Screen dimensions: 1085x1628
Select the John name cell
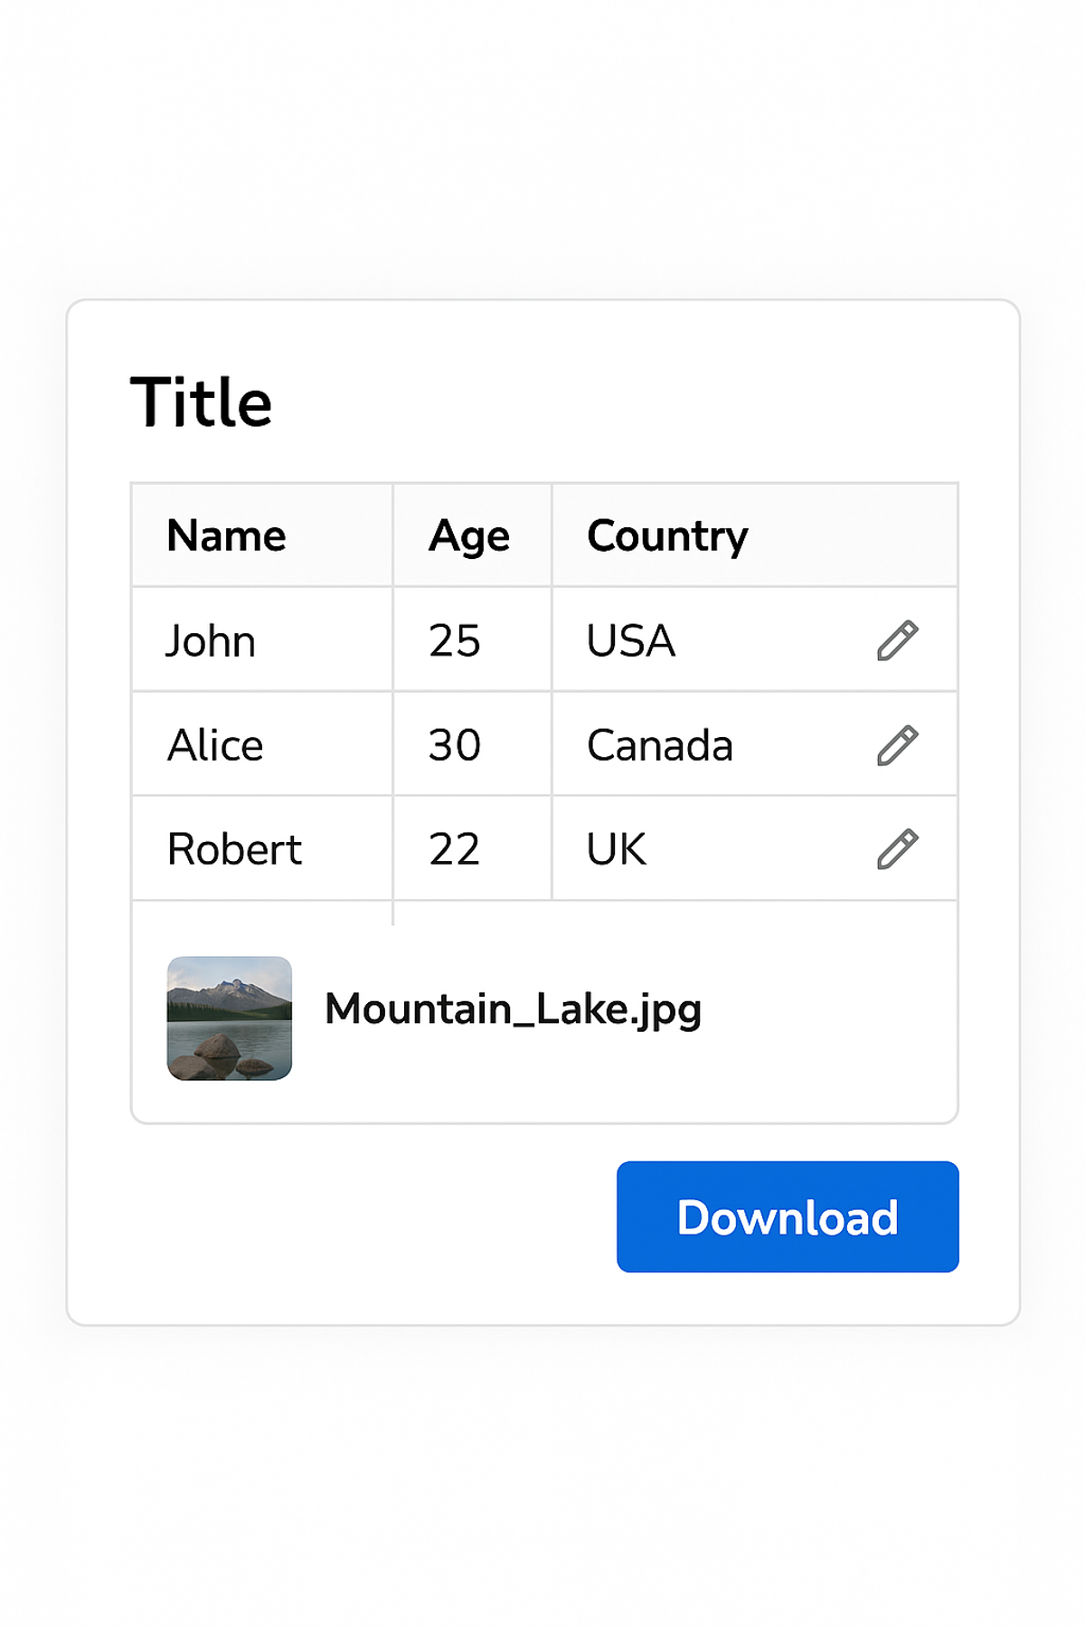coord(212,641)
